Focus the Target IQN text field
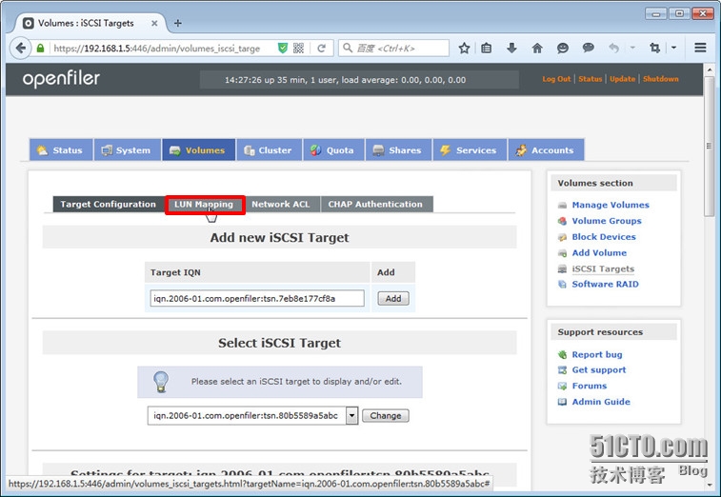This screenshot has height=497, width=721. coord(257,298)
